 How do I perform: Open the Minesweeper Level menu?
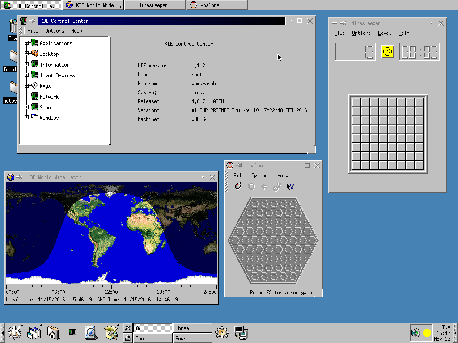coord(384,33)
